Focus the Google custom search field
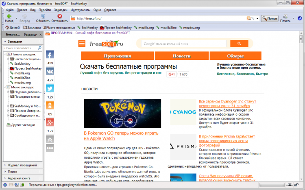Viewport: 305px width, 190px height. [x=184, y=44]
